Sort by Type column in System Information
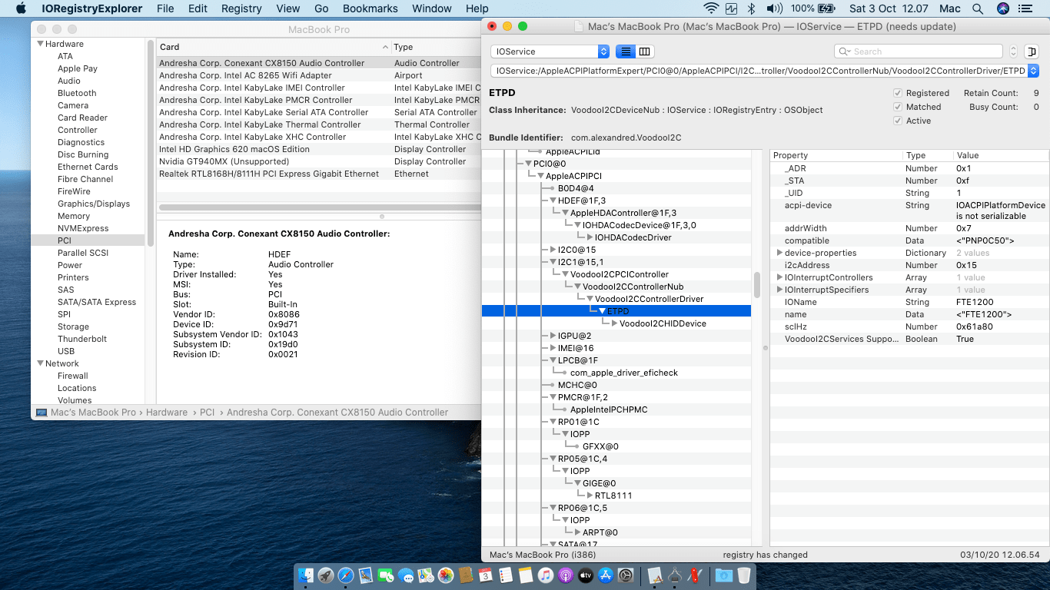Image resolution: width=1050 pixels, height=590 pixels. tap(436, 47)
